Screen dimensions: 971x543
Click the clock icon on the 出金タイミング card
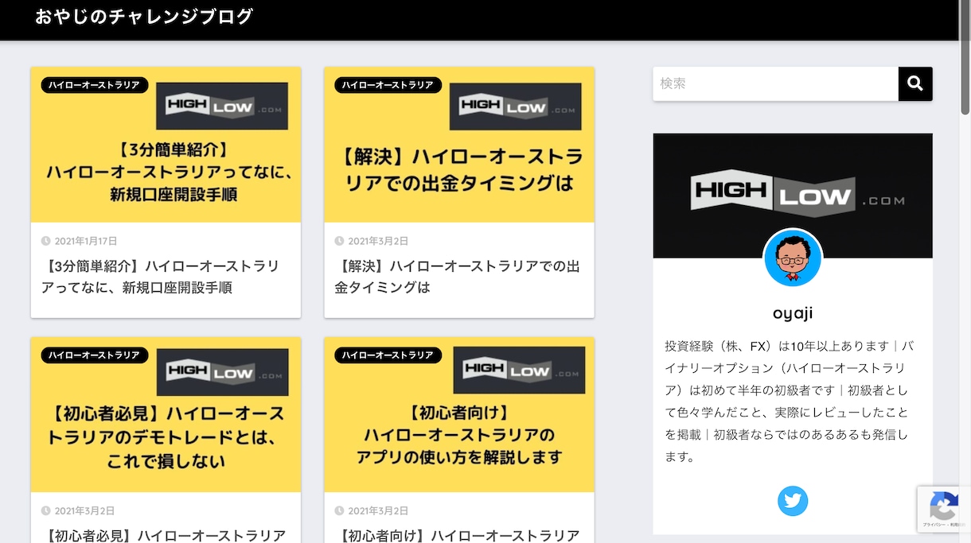(339, 241)
